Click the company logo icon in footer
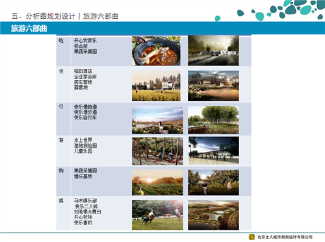Viewport: 325px width, 242px height. pos(252,237)
